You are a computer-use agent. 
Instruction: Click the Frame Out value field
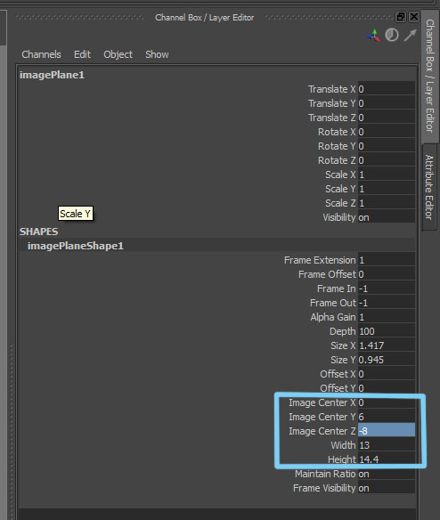point(387,303)
